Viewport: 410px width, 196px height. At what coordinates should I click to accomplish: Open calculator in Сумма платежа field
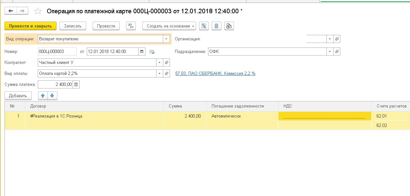coord(76,85)
